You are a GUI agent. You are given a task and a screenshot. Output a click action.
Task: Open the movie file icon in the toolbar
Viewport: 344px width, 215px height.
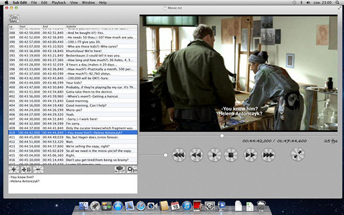[14, 19]
